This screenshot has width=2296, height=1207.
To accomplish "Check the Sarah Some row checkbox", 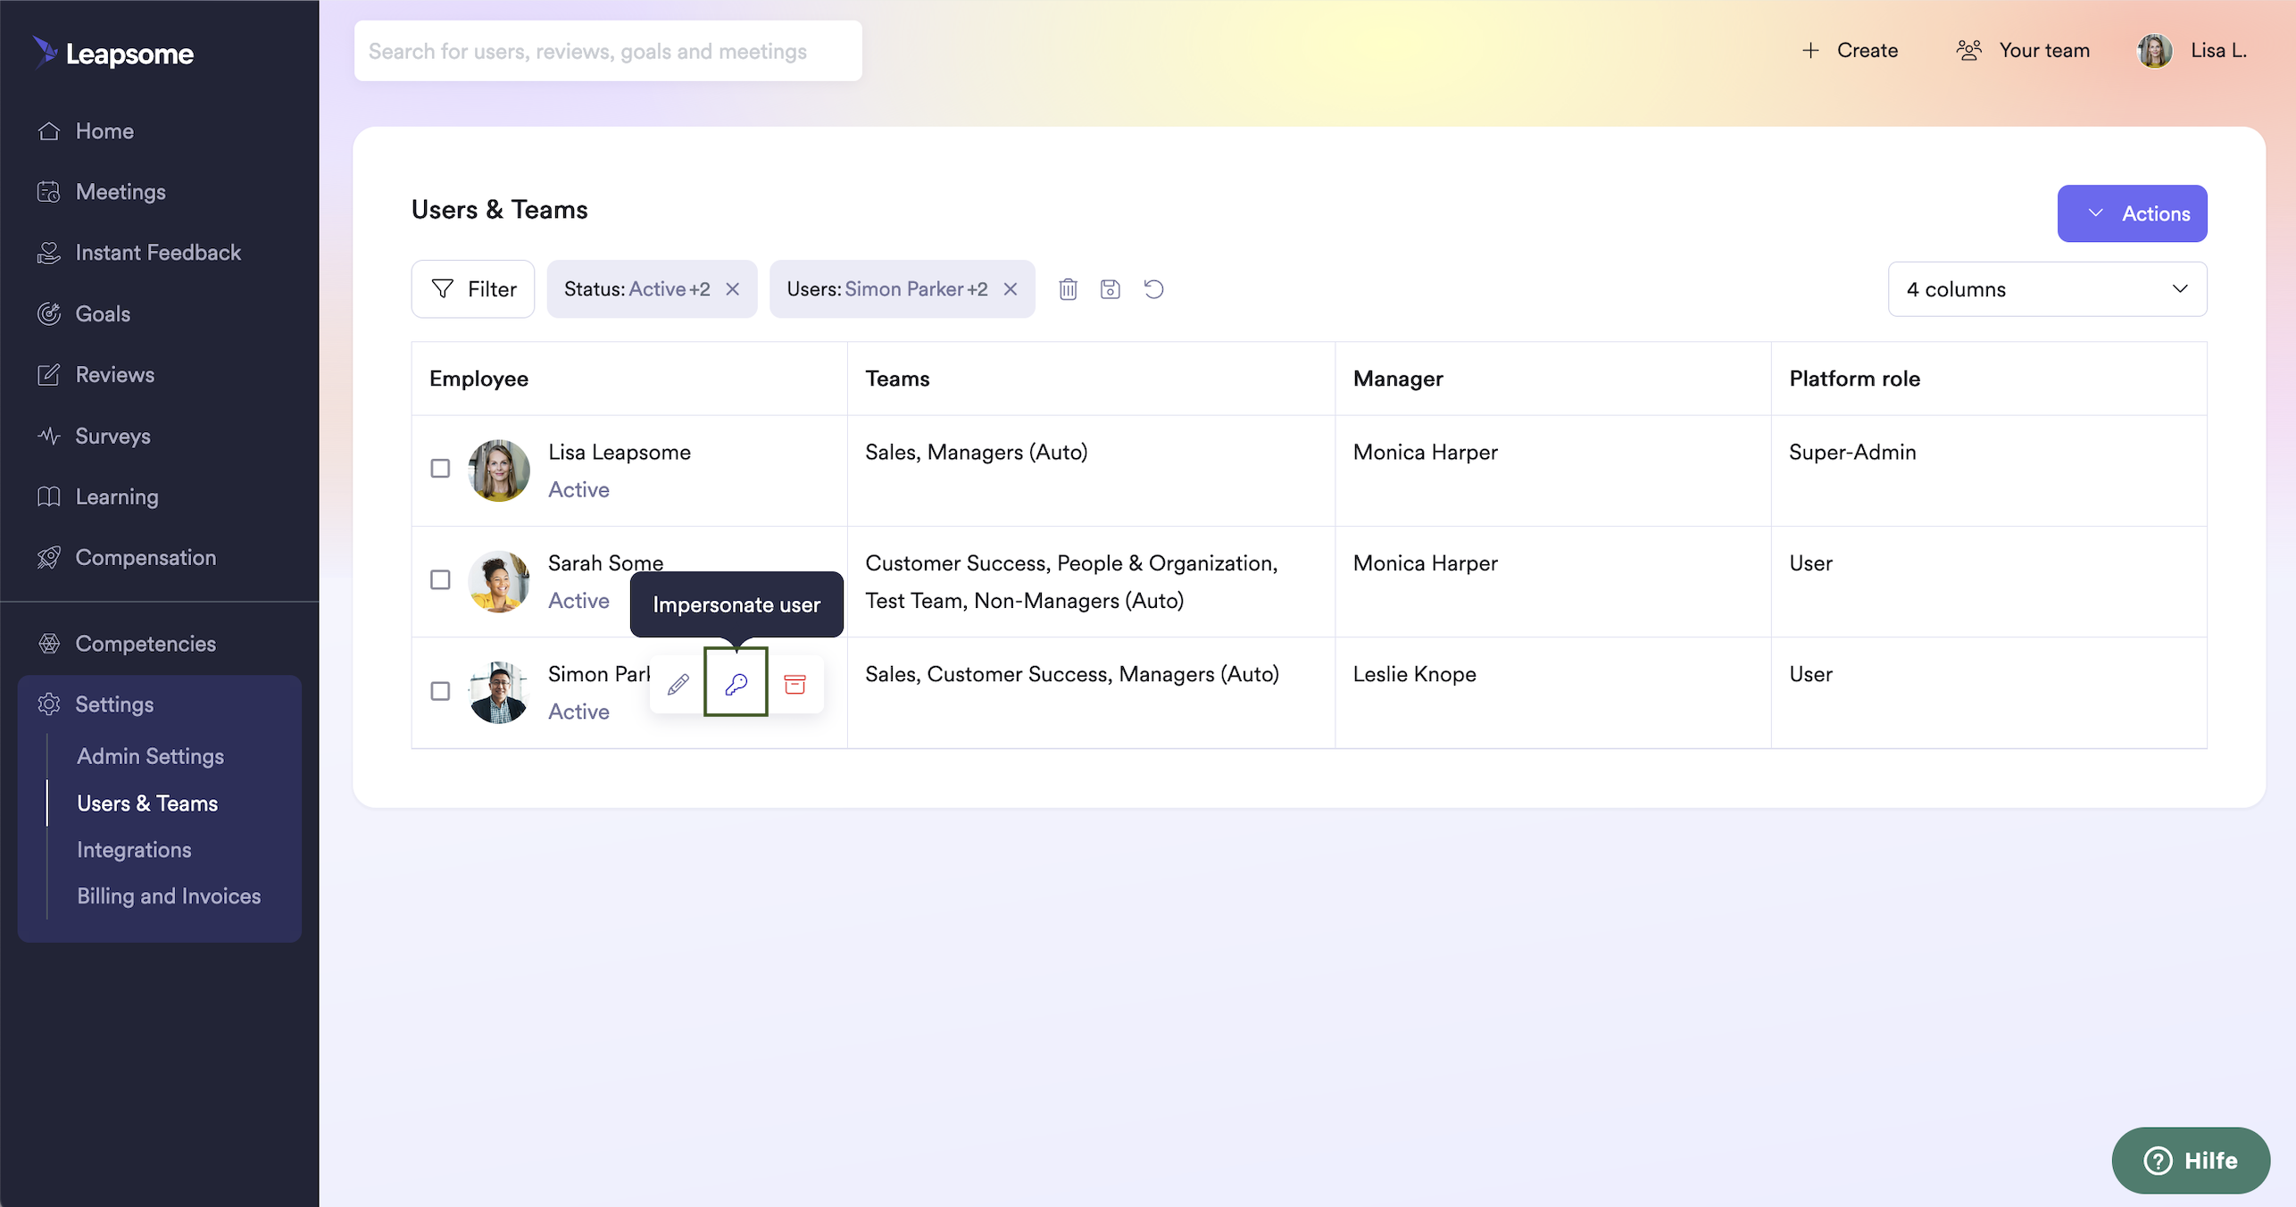I will pyautogui.click(x=440, y=580).
